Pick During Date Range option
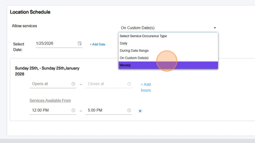 coord(168,50)
